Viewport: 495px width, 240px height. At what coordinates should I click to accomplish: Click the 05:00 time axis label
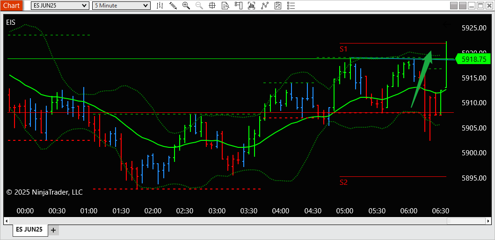pos(345,211)
